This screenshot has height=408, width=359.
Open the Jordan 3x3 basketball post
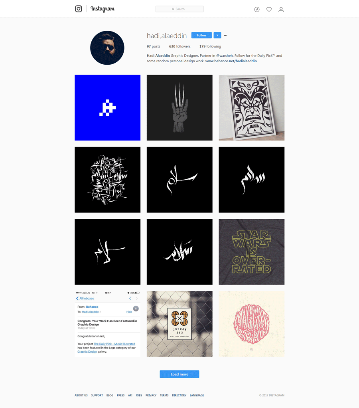tap(179, 324)
